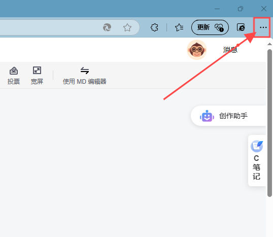Open 消息 messages link
This screenshot has height=237, width=273.
point(230,50)
